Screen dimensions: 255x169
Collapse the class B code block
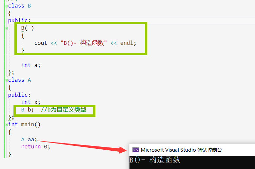pyautogui.click(x=7, y=6)
